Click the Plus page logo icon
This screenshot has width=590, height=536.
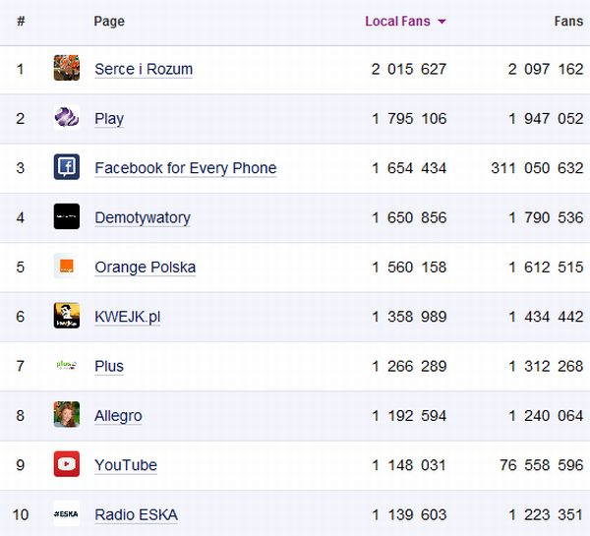point(67,366)
